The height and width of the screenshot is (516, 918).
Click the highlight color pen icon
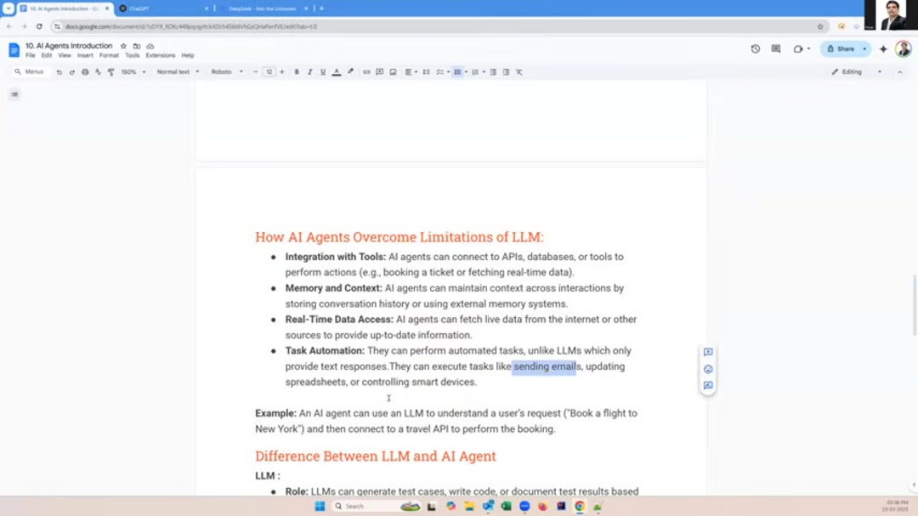(350, 72)
